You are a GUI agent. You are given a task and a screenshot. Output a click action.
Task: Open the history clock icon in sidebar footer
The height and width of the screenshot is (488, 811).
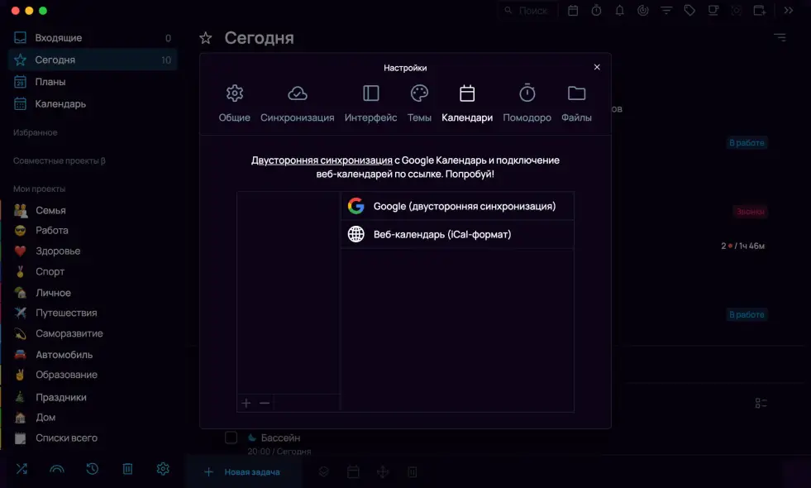click(93, 469)
